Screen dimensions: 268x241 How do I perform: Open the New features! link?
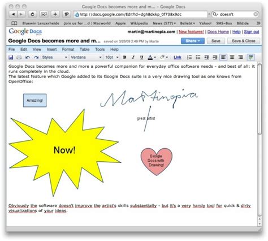pyautogui.click(x=191, y=32)
